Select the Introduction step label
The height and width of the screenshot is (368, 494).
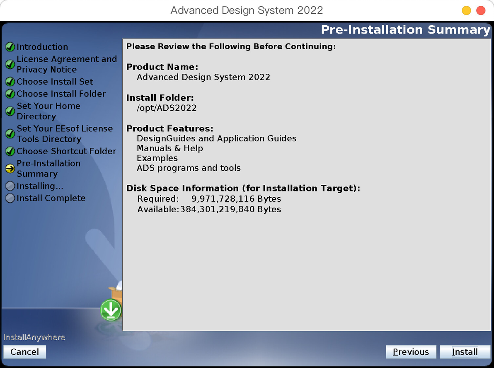(42, 47)
